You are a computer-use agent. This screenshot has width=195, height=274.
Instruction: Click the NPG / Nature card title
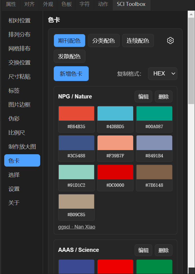(x=75, y=96)
